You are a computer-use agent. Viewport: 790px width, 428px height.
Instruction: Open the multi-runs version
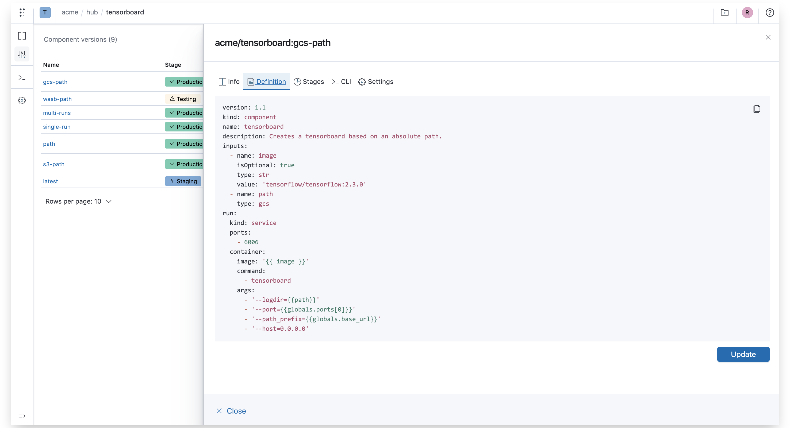tap(57, 113)
